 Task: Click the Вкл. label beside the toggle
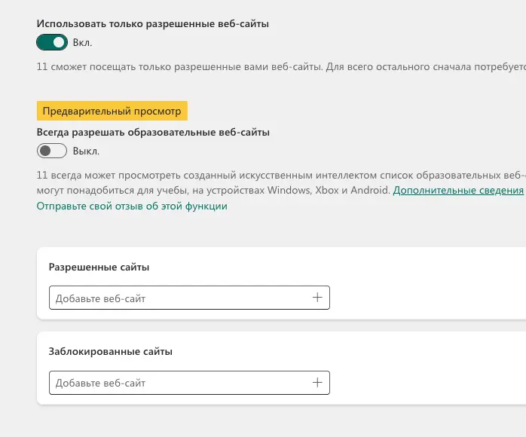pos(83,43)
